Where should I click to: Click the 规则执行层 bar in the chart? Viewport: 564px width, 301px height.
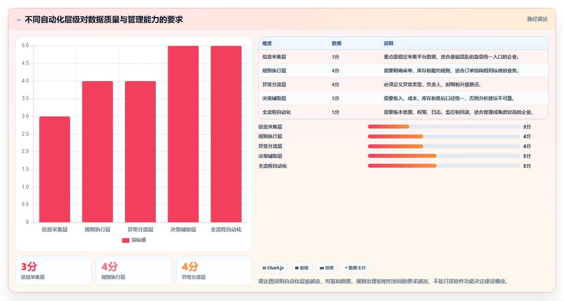(x=97, y=151)
